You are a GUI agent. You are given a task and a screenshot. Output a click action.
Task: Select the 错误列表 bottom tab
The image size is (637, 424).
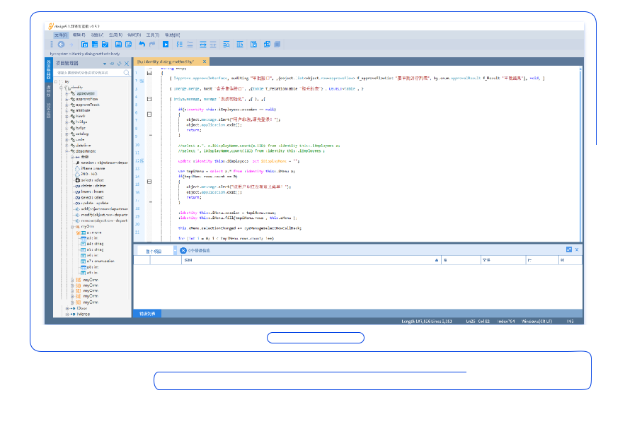[x=147, y=314]
